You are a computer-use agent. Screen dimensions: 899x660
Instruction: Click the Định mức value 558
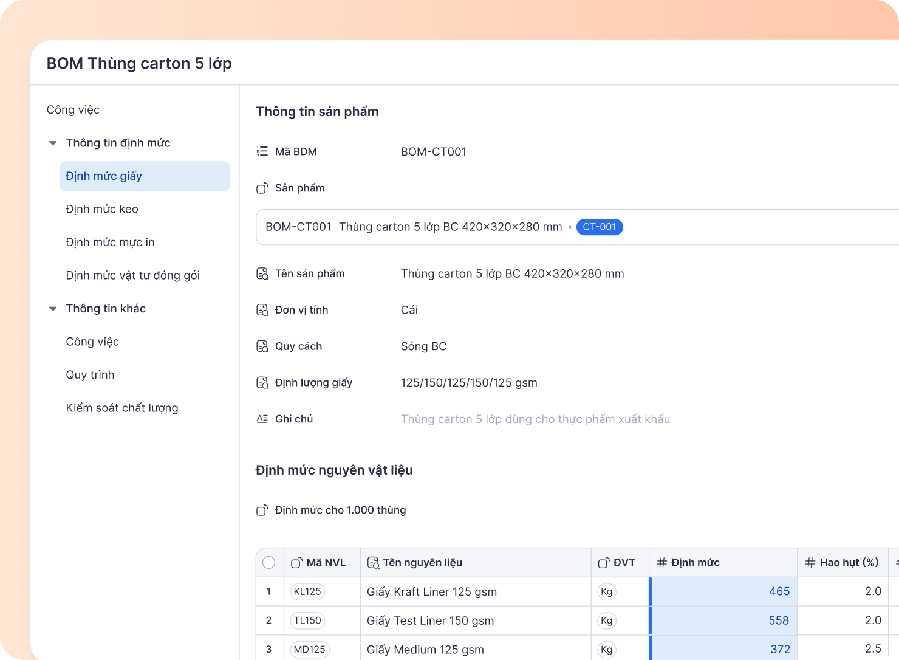coord(779,621)
